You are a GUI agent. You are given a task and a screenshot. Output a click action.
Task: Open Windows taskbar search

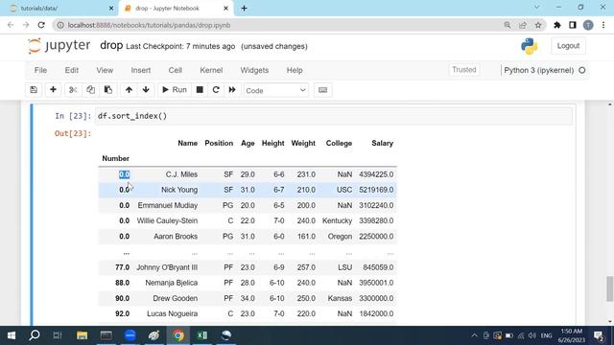(35, 335)
